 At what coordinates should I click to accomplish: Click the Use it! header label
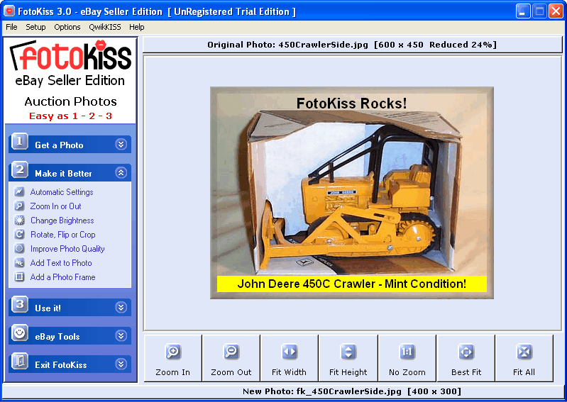(48, 308)
